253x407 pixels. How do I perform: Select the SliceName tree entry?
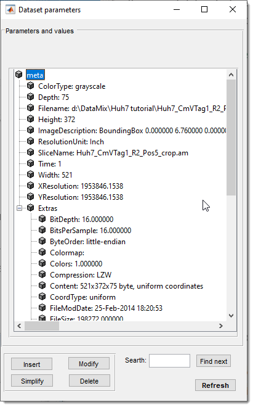[113, 153]
